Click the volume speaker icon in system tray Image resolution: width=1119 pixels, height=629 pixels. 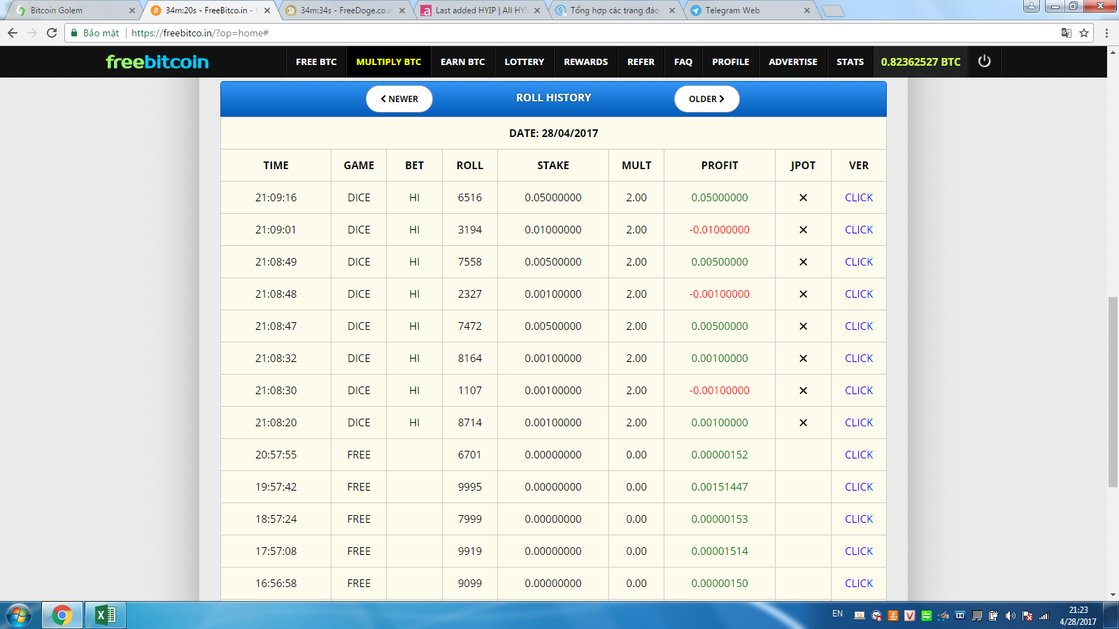click(1010, 616)
